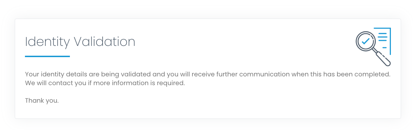Viewport: 413px width, 130px height.
Task: Click the Thank you text
Action: pos(42,101)
